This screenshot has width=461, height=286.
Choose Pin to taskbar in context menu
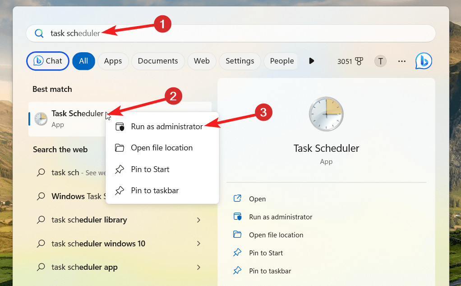coord(155,191)
